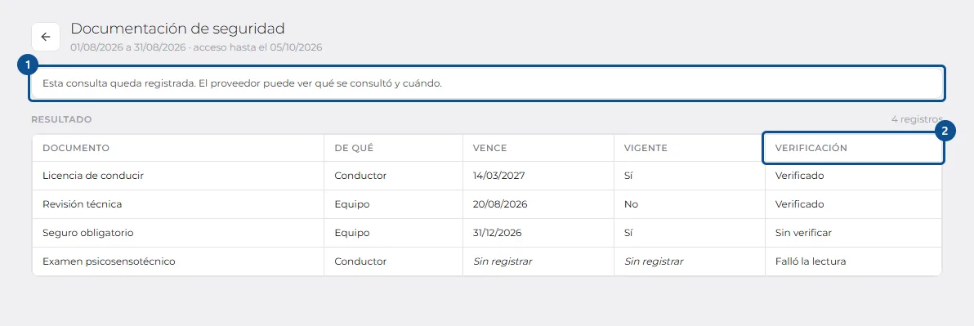Click 'Conductor' in Examen psicosensotécnico row
The width and height of the screenshot is (974, 326).
pyautogui.click(x=360, y=261)
